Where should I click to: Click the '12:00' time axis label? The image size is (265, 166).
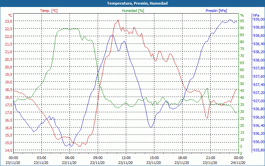126,158
